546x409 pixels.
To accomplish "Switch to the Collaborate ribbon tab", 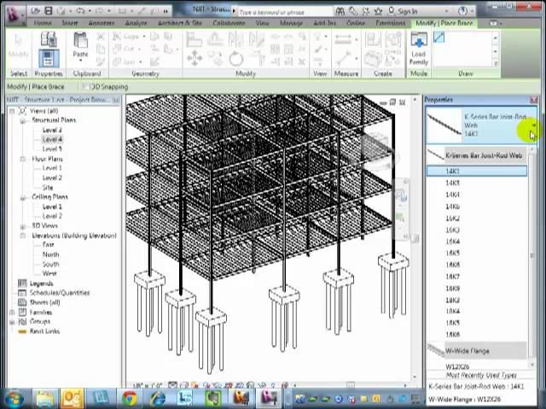I will pos(229,23).
